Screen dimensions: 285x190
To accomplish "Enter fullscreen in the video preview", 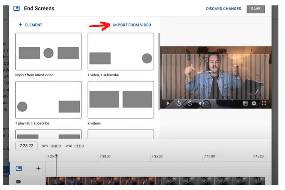I will tap(264, 103).
